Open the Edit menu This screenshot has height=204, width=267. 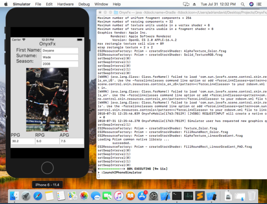(49, 4)
